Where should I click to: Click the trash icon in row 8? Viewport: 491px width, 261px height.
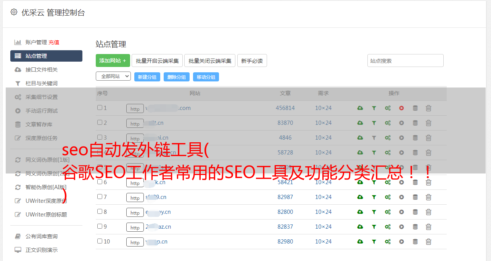(x=428, y=212)
